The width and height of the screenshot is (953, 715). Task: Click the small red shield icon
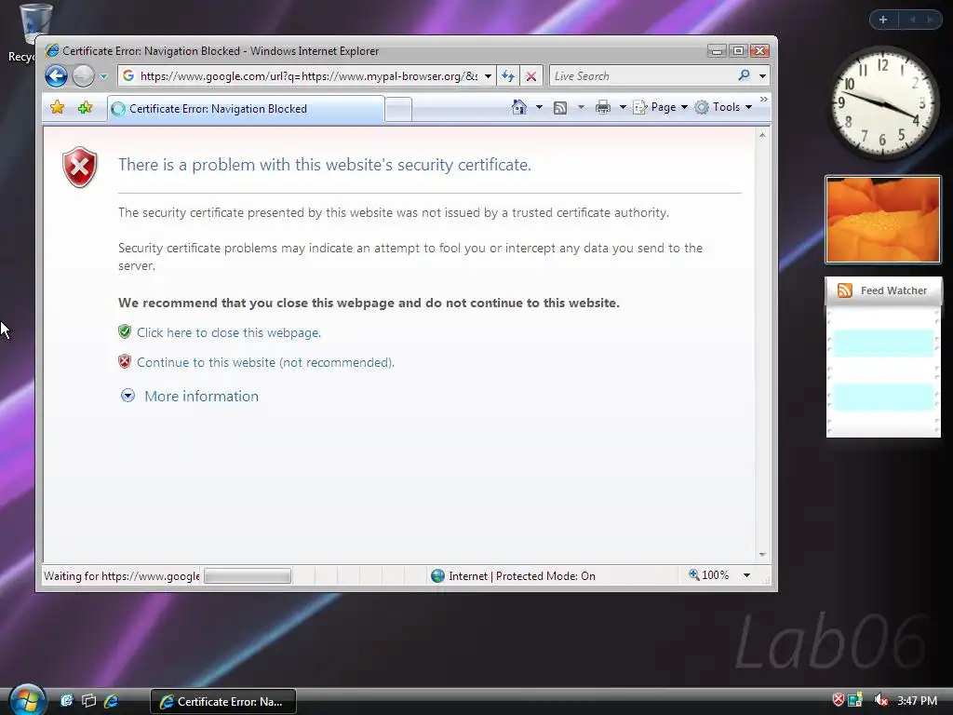125,362
